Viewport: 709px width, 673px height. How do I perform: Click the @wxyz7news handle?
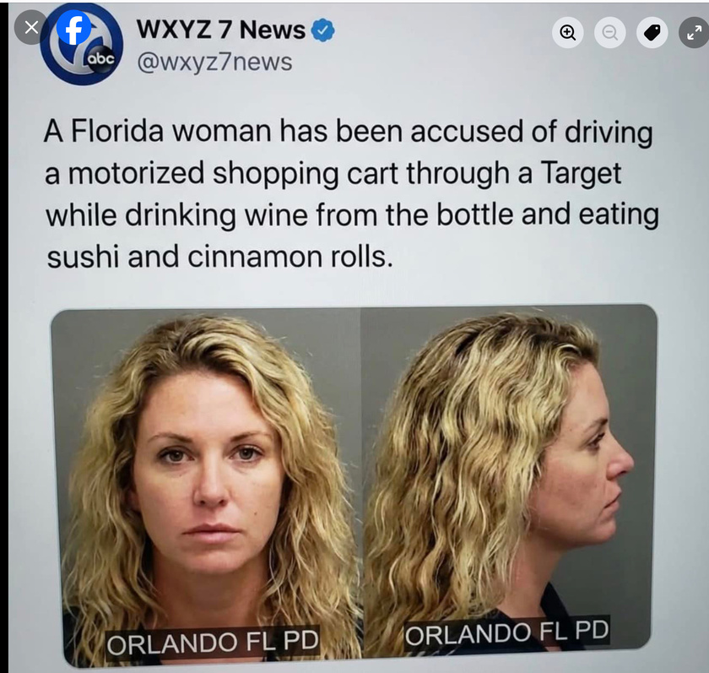(214, 62)
